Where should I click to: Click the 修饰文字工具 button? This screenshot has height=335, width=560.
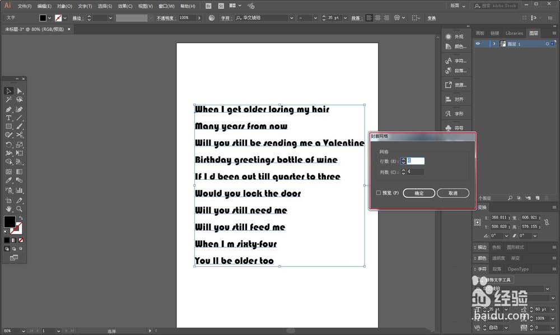[497, 280]
